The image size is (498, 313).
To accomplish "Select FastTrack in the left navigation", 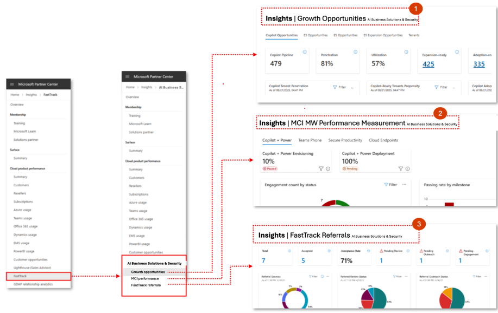I will click(x=20, y=276).
